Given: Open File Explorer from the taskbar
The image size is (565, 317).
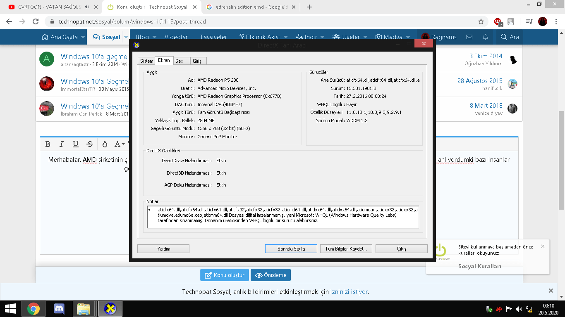Looking at the screenshot, I should coord(84,309).
